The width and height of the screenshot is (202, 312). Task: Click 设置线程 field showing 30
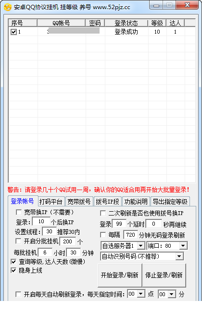coord(49,231)
